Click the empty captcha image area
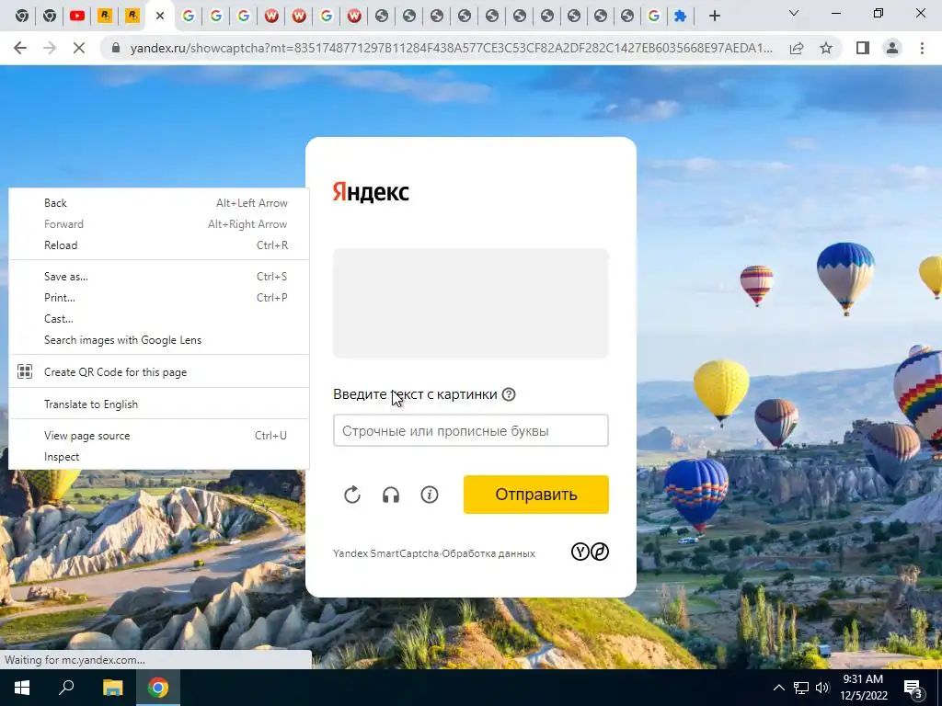 pos(470,303)
